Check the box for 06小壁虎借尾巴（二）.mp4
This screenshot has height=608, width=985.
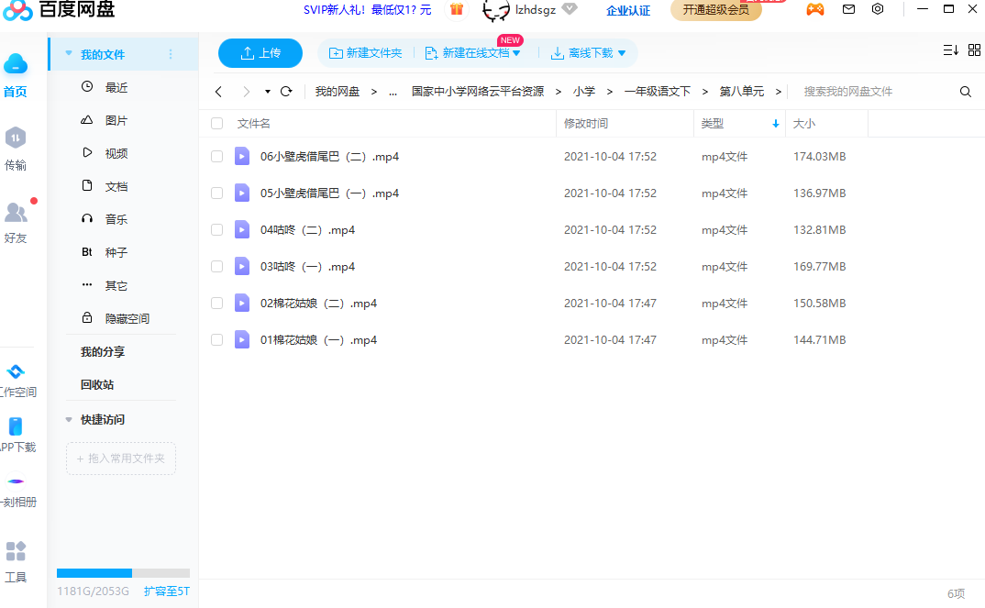(217, 157)
